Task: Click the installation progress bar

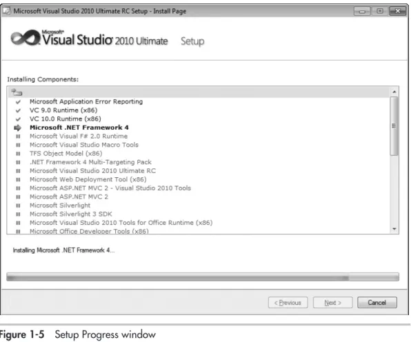Action: pos(203,277)
